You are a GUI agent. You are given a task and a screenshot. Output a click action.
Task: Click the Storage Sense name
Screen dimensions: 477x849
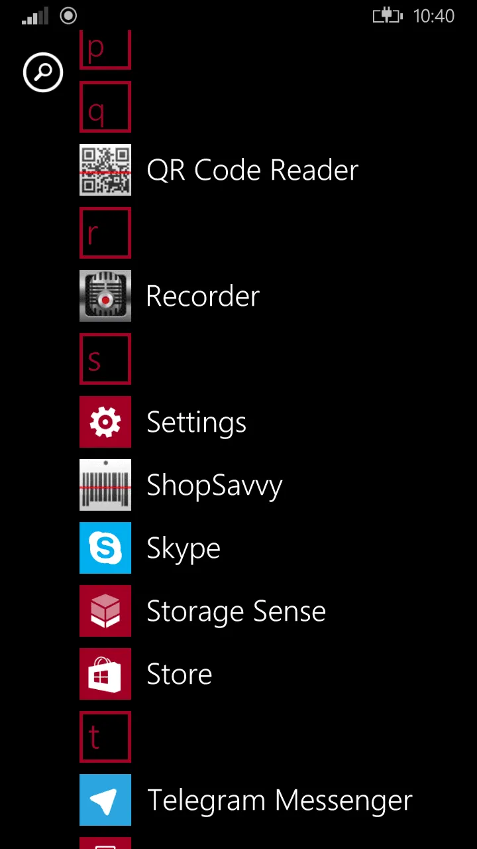[236, 612]
